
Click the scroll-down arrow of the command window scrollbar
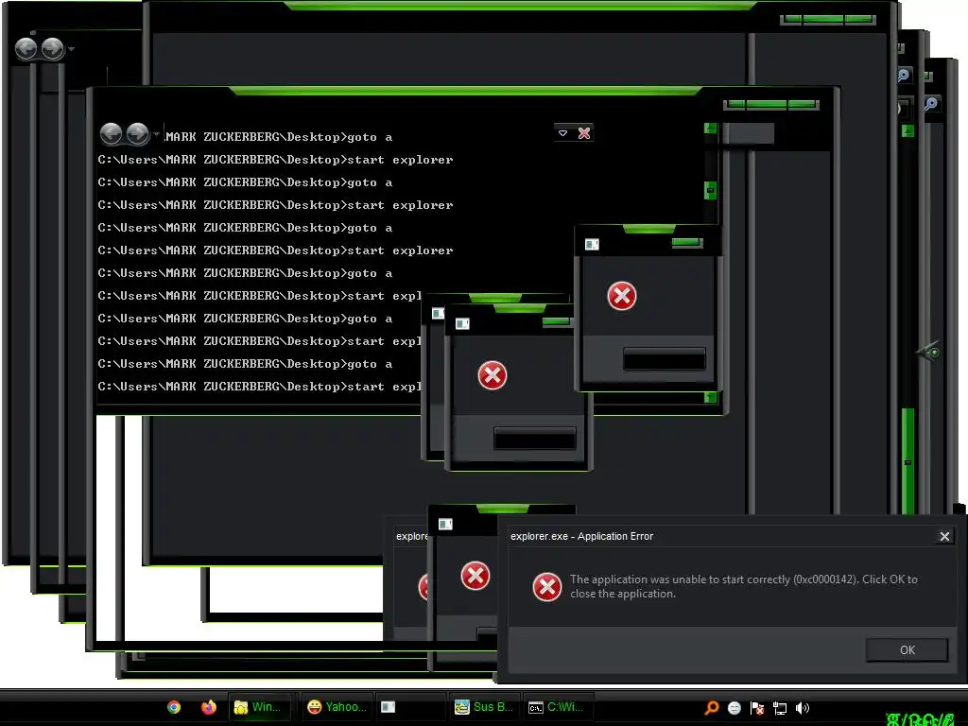710,398
